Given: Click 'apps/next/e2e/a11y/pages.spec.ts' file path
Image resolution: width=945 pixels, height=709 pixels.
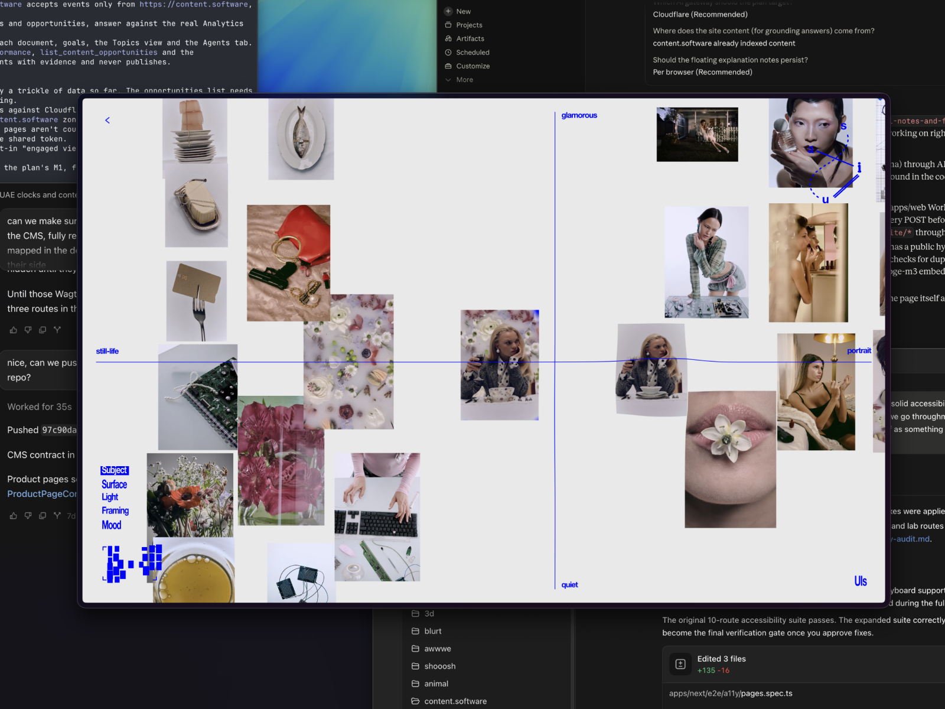Looking at the screenshot, I should point(731,694).
